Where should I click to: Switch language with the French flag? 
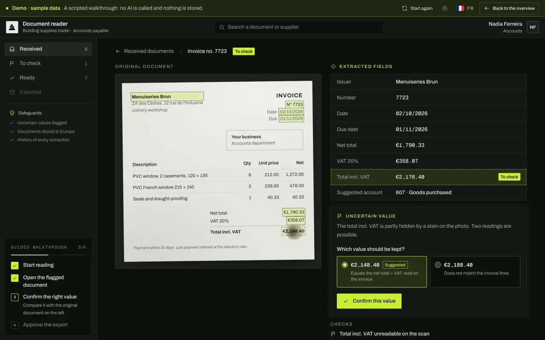click(x=460, y=8)
